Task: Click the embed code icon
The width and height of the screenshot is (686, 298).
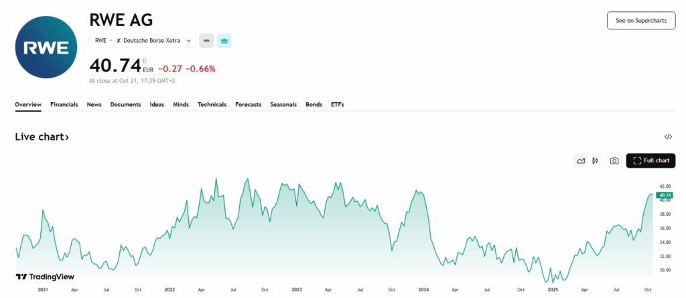Action: [668, 137]
